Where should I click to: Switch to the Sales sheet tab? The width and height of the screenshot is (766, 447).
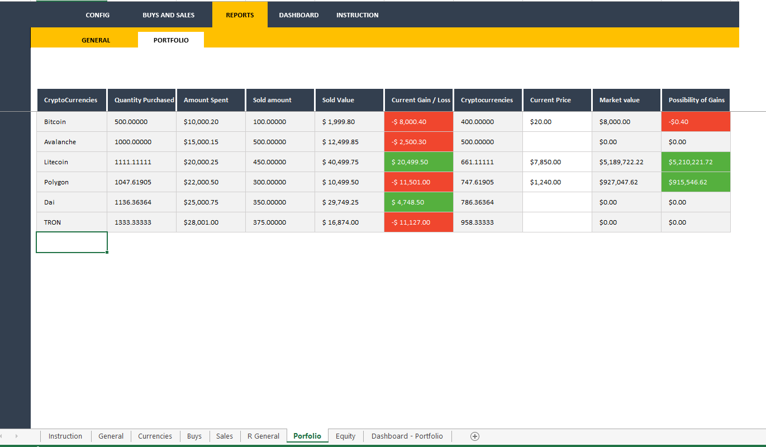(x=225, y=436)
